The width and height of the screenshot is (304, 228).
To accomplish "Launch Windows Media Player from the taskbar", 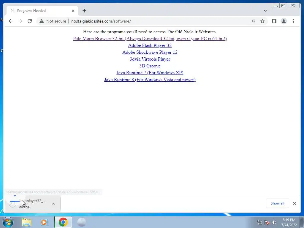I will click(x=45, y=222).
